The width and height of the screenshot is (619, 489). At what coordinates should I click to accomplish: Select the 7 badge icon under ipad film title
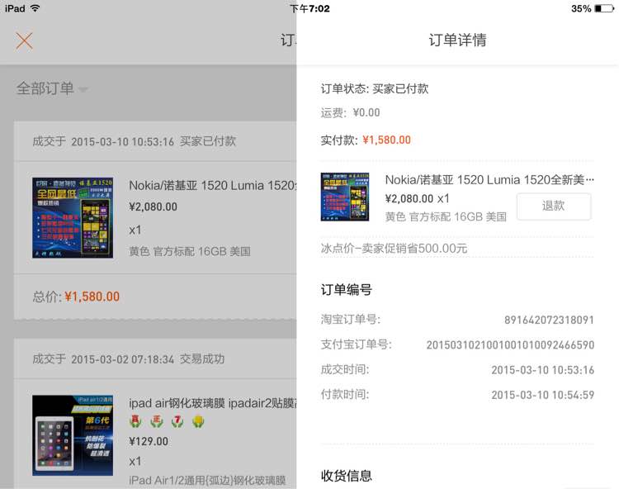pyautogui.click(x=177, y=421)
